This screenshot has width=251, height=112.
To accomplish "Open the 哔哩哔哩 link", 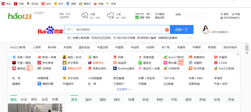I will point(43,78).
